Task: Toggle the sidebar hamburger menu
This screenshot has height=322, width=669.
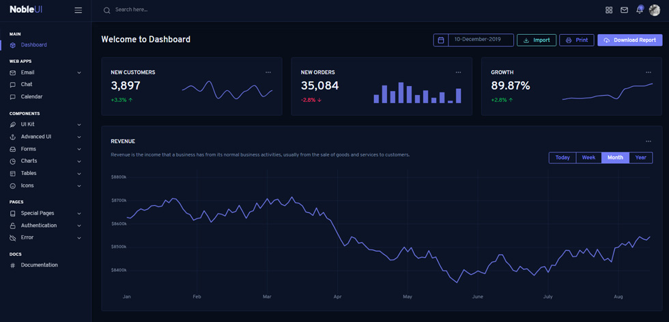Action: 78,10
